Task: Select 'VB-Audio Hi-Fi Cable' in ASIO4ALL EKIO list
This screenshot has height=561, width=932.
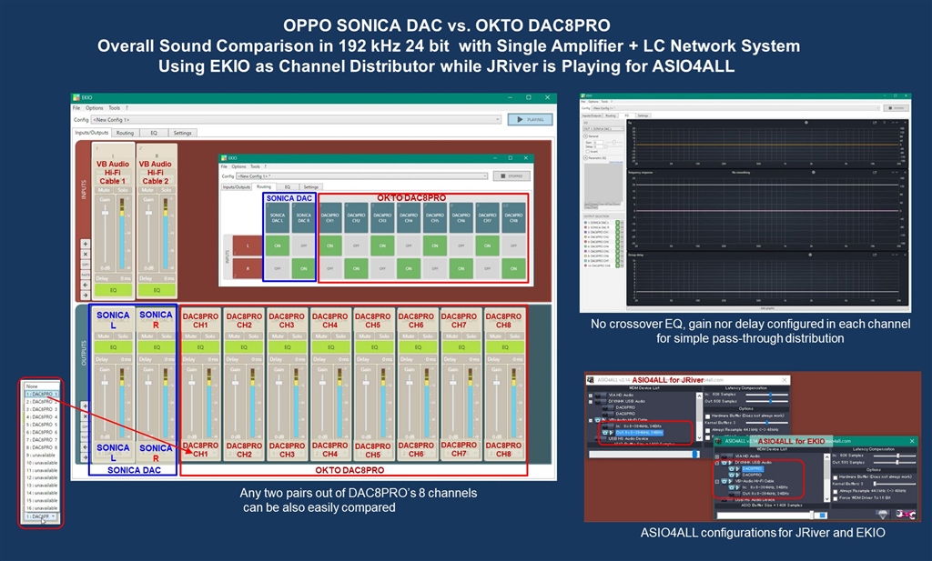Action: tap(755, 481)
